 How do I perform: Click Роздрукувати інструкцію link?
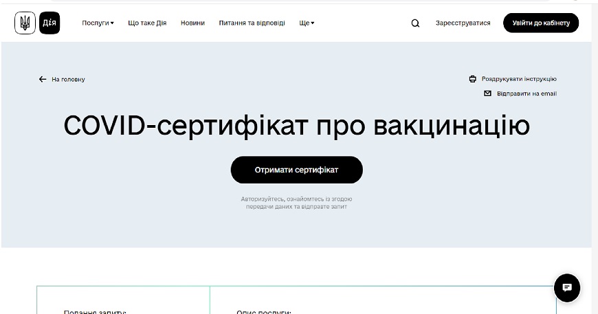[x=519, y=79]
